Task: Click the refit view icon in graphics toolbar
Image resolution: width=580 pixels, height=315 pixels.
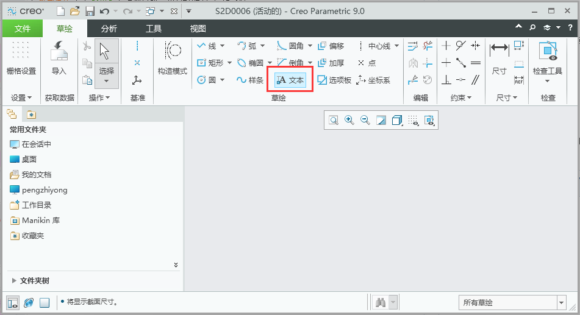Action: click(x=333, y=120)
